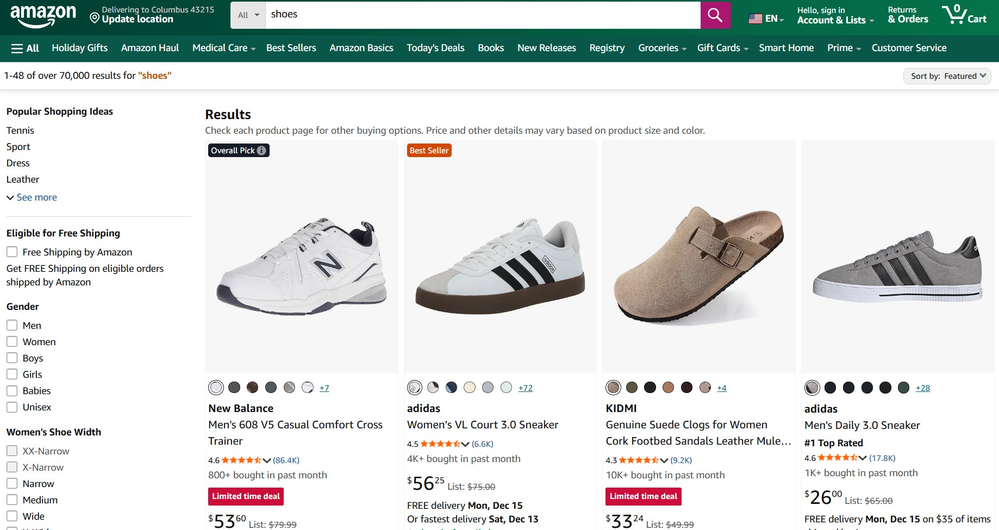Click inside the search input field
The height and width of the screenshot is (530, 999).
pos(484,15)
